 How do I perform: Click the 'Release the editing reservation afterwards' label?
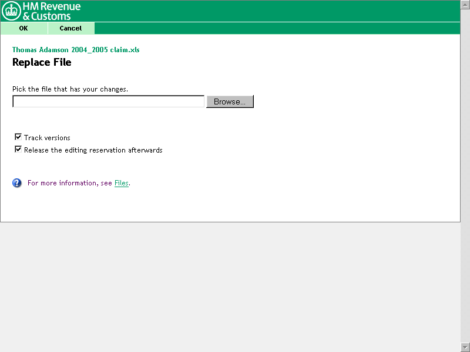93,150
